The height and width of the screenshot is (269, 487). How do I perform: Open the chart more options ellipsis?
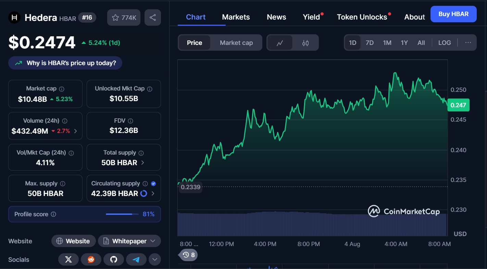point(468,43)
